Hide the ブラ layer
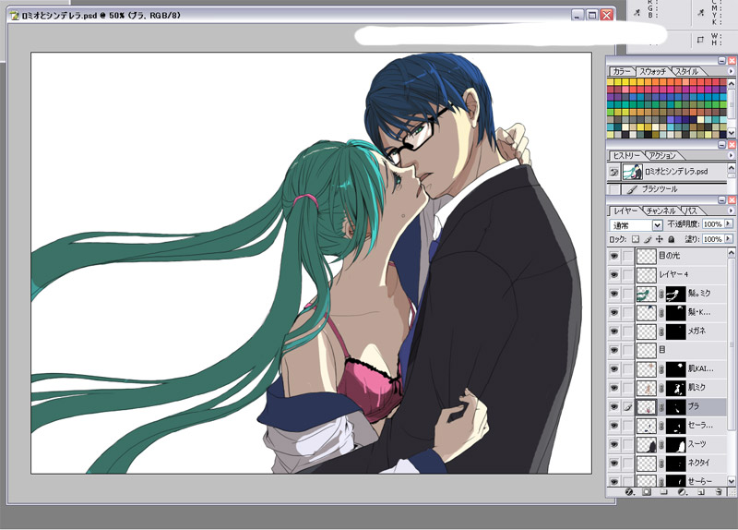 click(x=613, y=406)
